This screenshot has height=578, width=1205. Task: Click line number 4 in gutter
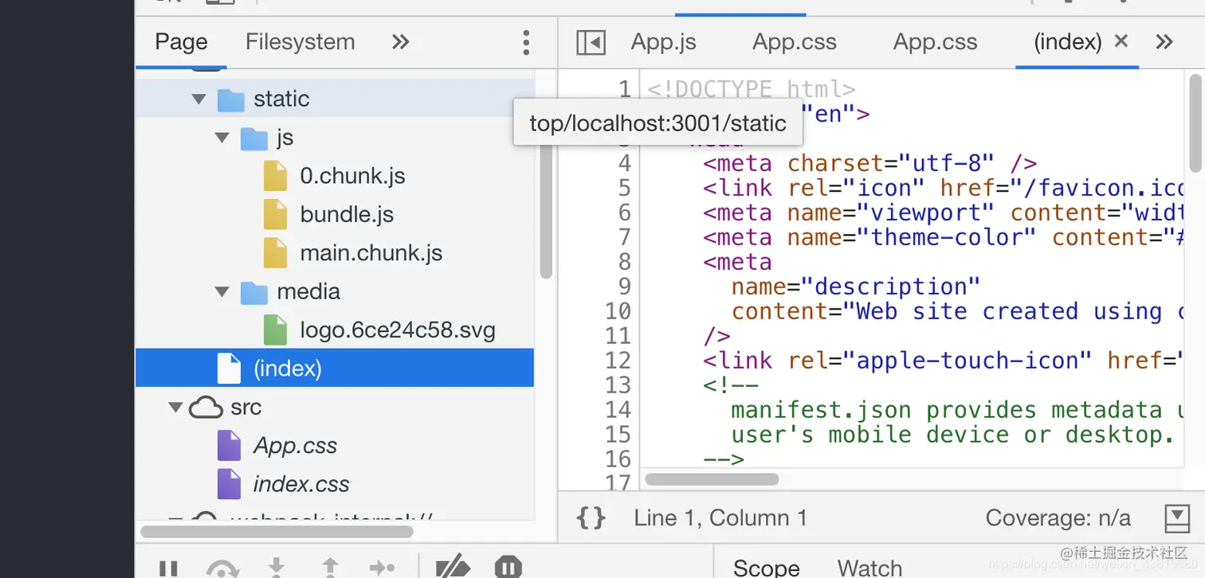(625, 163)
